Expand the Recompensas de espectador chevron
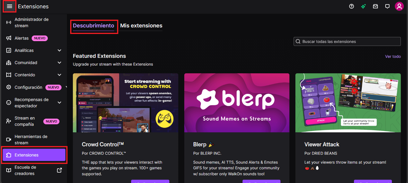 tap(59, 103)
